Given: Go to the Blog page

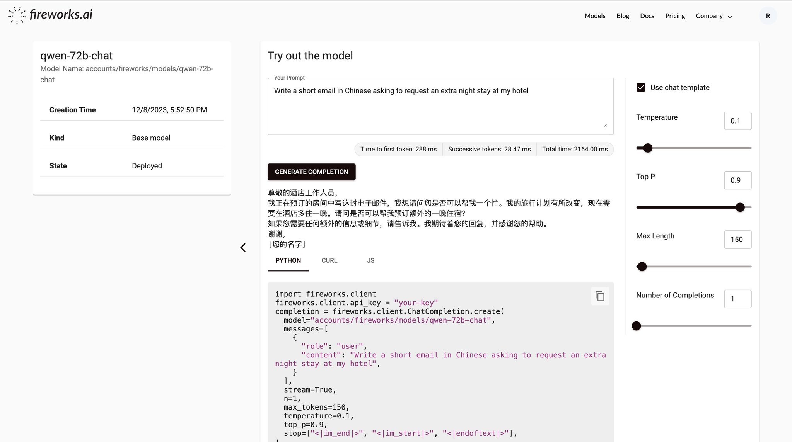Looking at the screenshot, I should tap(623, 16).
